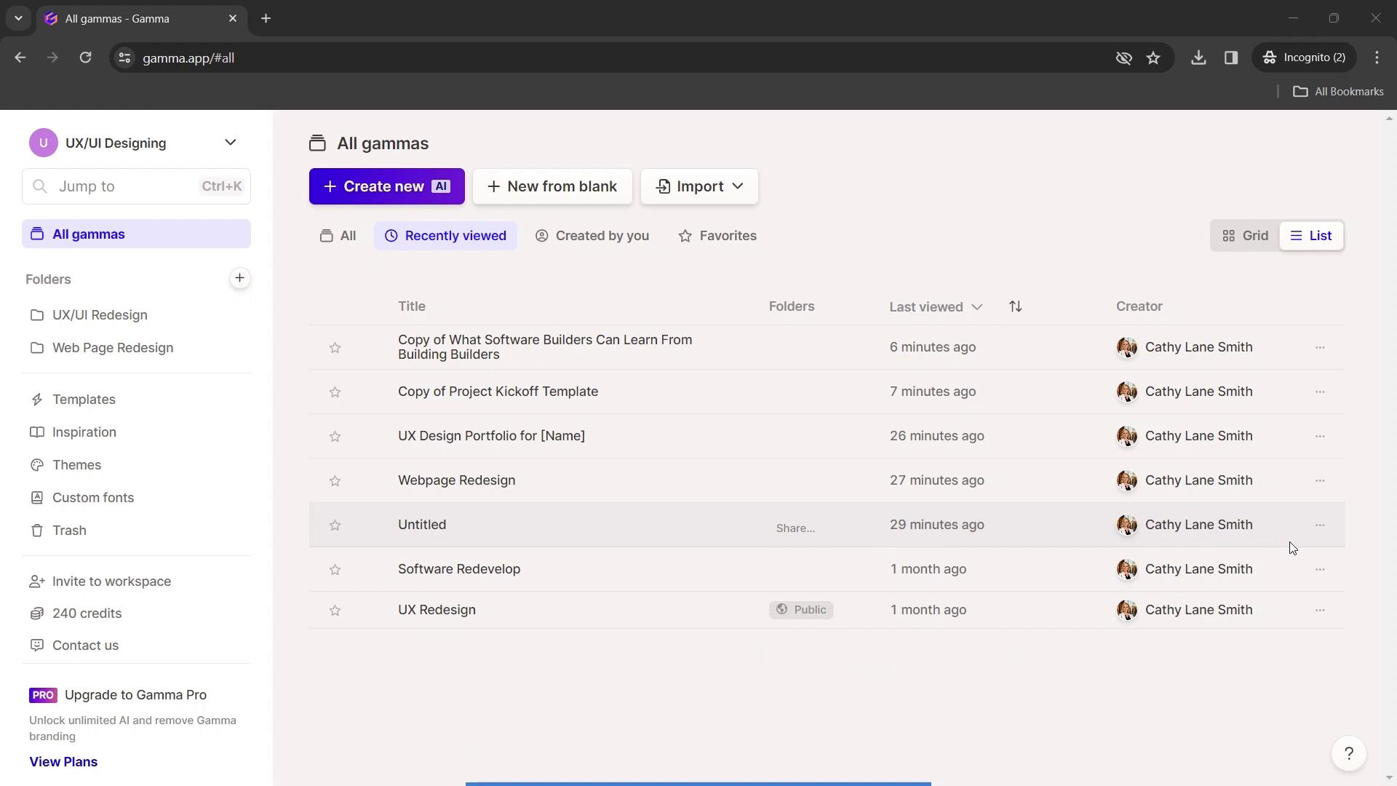Toggle the Created by you filter
Viewport: 1397px width, 786px height.
click(x=592, y=235)
